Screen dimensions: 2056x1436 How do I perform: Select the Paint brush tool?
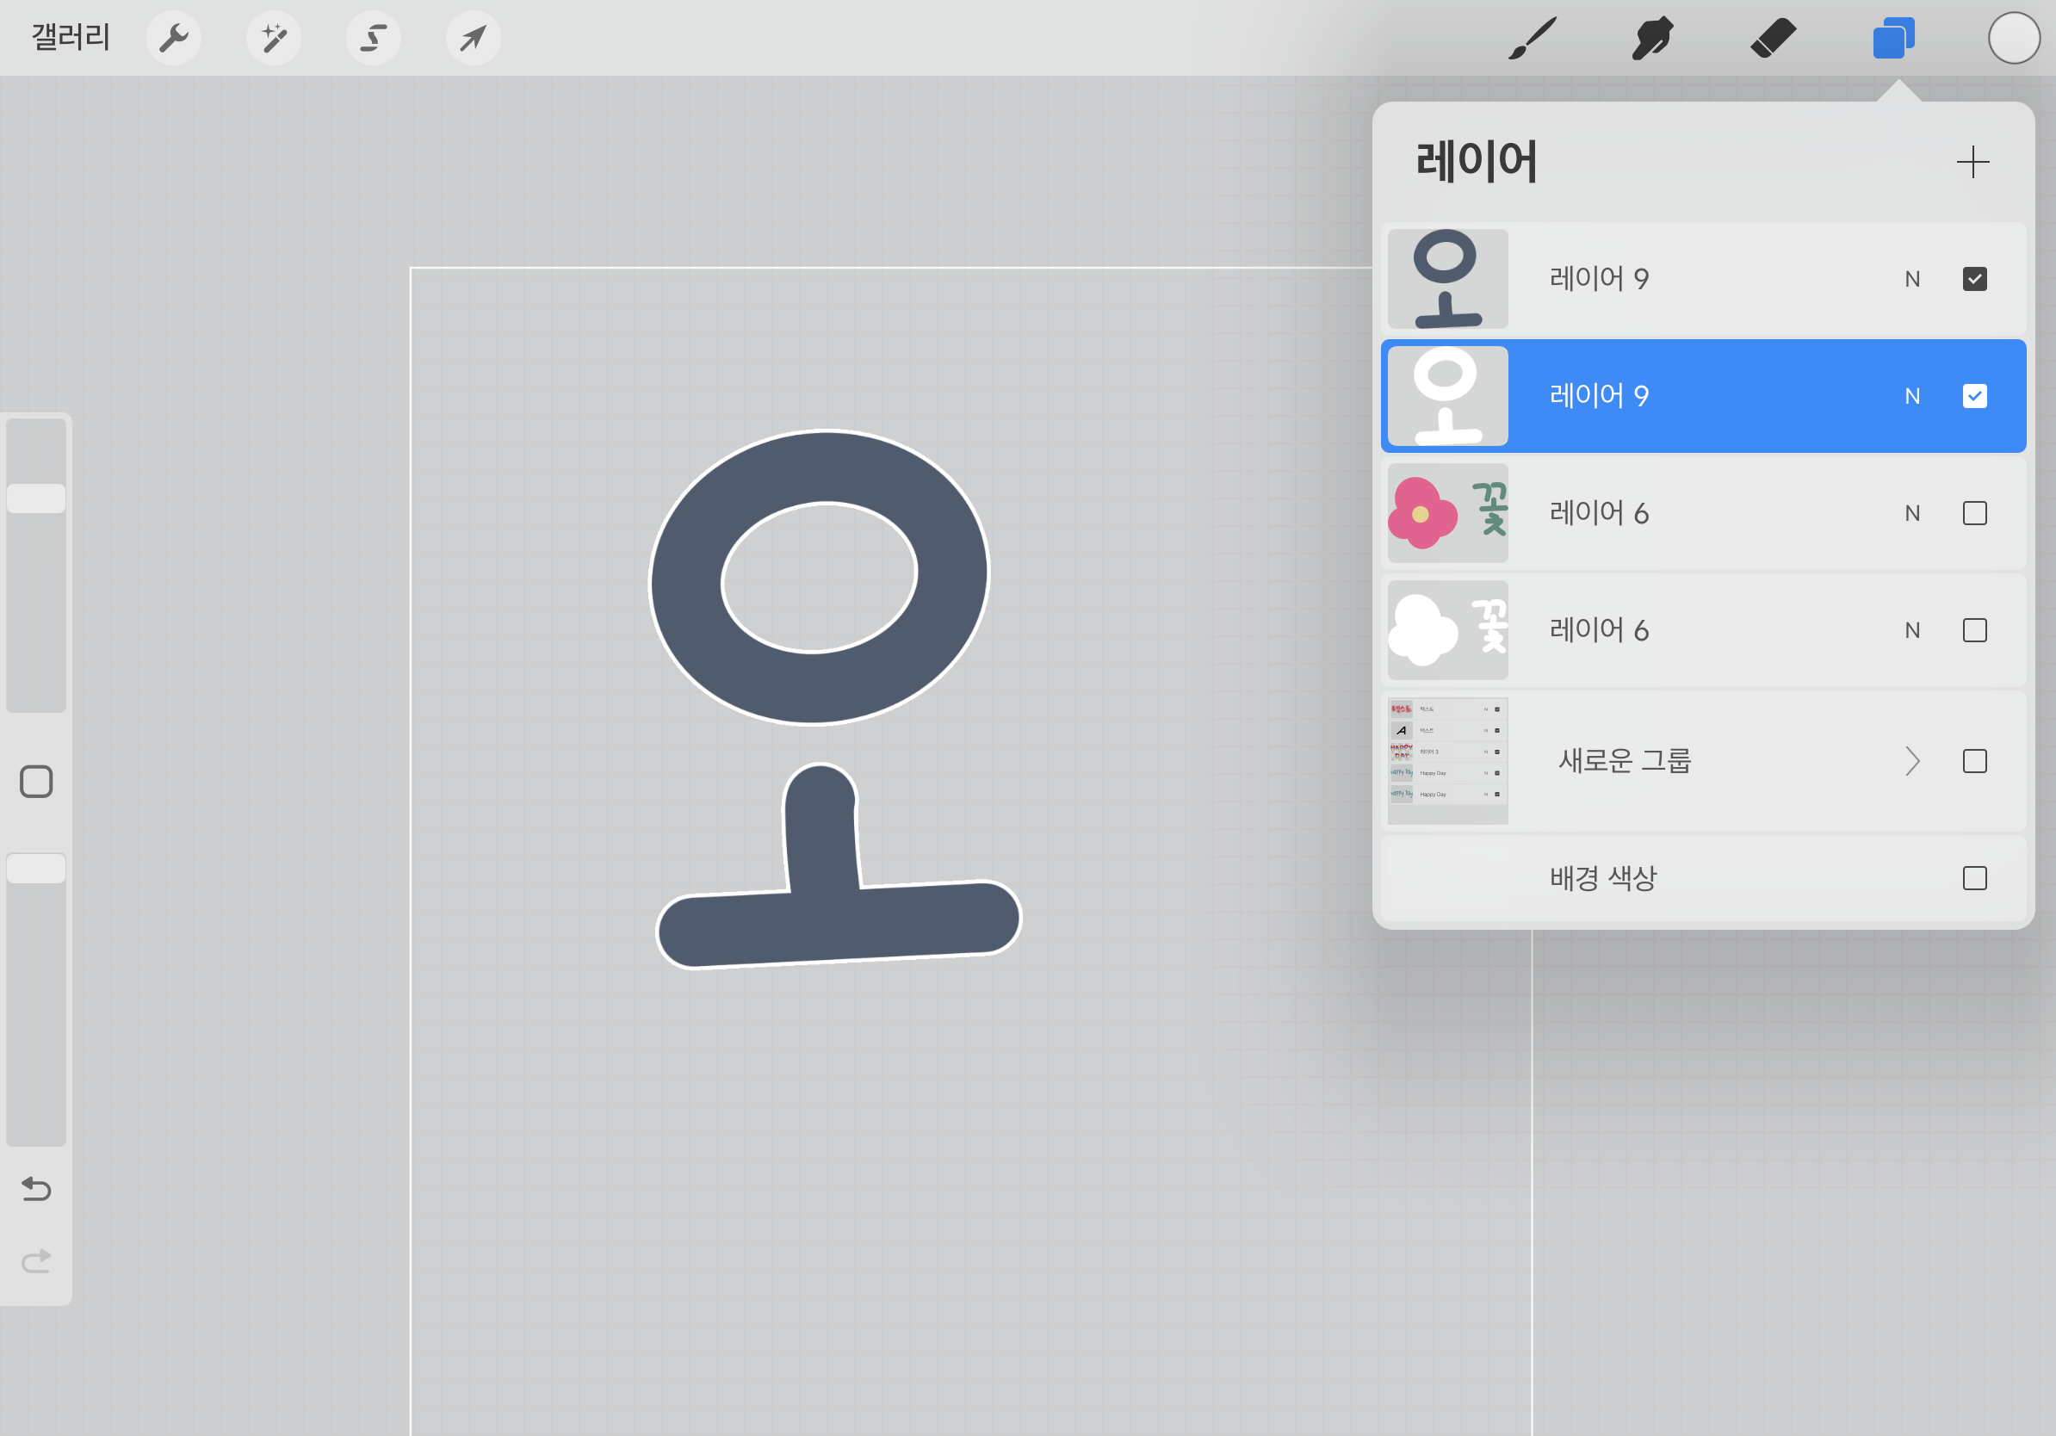point(1533,39)
